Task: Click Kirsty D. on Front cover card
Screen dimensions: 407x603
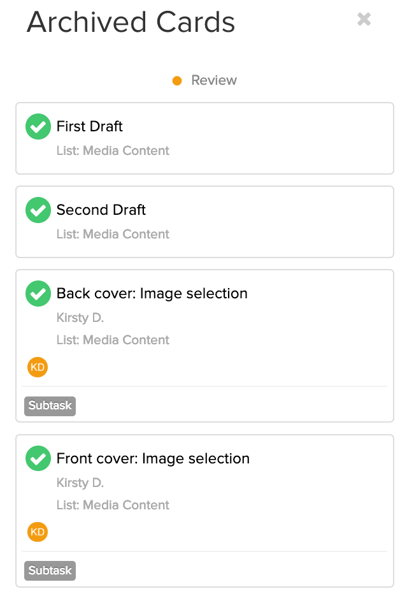Action: pyautogui.click(x=80, y=483)
